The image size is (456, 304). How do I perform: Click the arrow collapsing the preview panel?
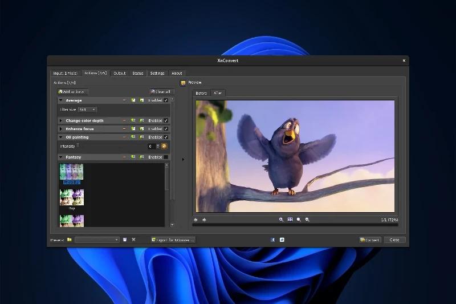(183, 160)
